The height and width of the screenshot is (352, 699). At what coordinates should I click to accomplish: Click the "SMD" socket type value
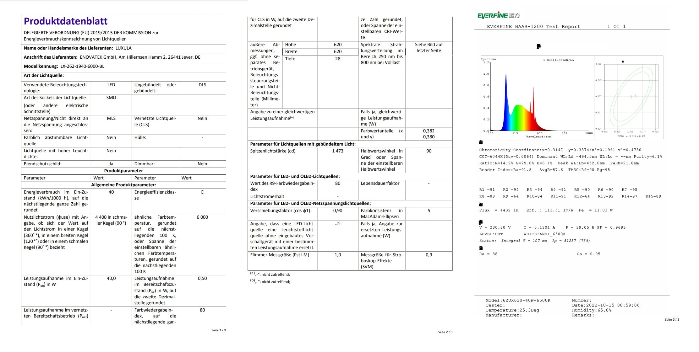[x=111, y=98]
